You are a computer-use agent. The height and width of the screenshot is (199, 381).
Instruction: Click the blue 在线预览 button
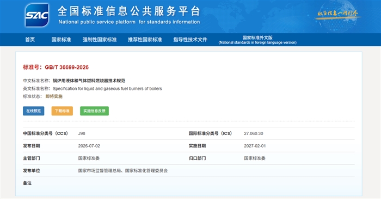[x=34, y=111]
